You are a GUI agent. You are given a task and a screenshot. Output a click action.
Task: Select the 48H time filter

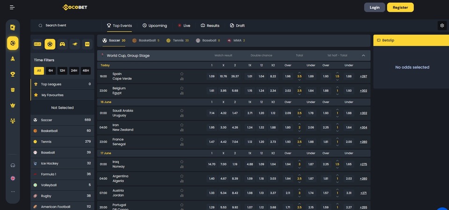(86, 71)
